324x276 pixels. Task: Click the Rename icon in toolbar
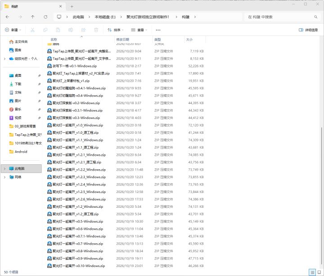coord(71,30)
